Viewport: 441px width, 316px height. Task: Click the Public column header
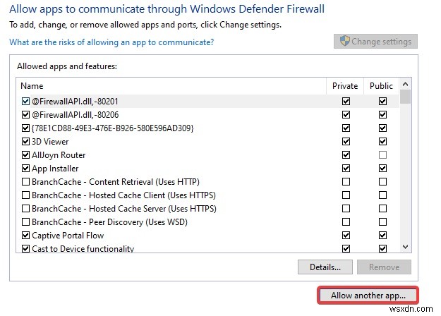(381, 86)
